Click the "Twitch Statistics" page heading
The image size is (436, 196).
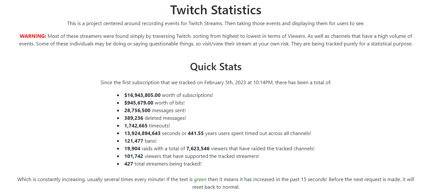click(x=216, y=10)
